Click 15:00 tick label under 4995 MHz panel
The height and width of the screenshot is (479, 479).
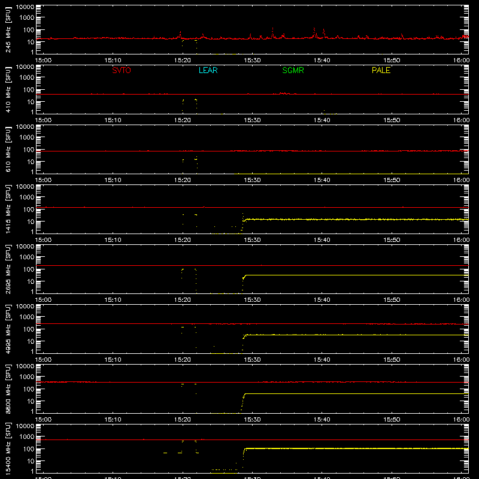click(x=43, y=360)
